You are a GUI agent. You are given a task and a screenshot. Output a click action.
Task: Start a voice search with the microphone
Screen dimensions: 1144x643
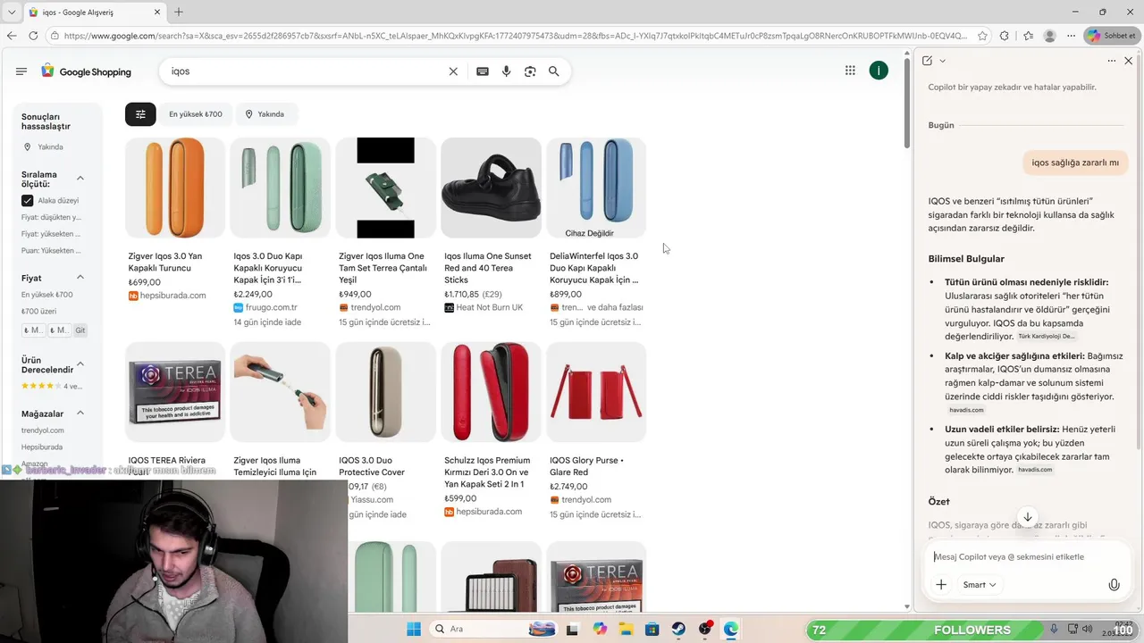pyautogui.click(x=507, y=71)
